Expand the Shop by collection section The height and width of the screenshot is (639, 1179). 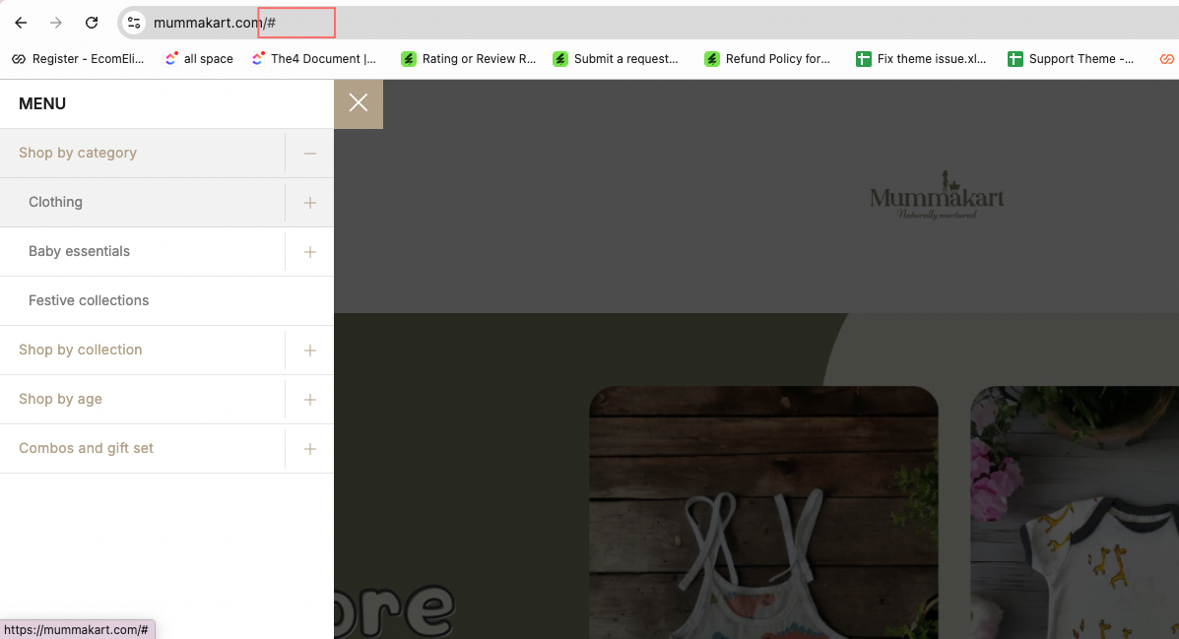309,351
